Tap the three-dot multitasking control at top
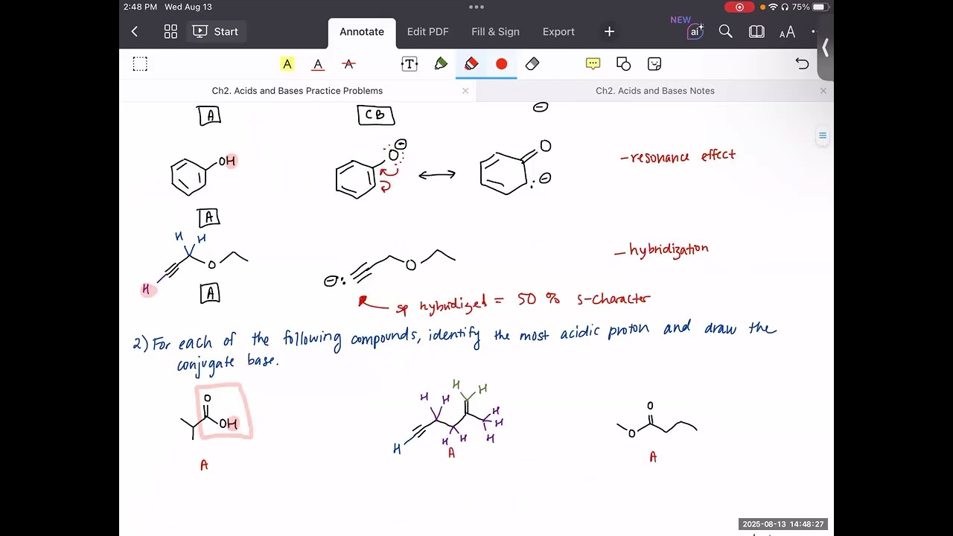 (476, 7)
